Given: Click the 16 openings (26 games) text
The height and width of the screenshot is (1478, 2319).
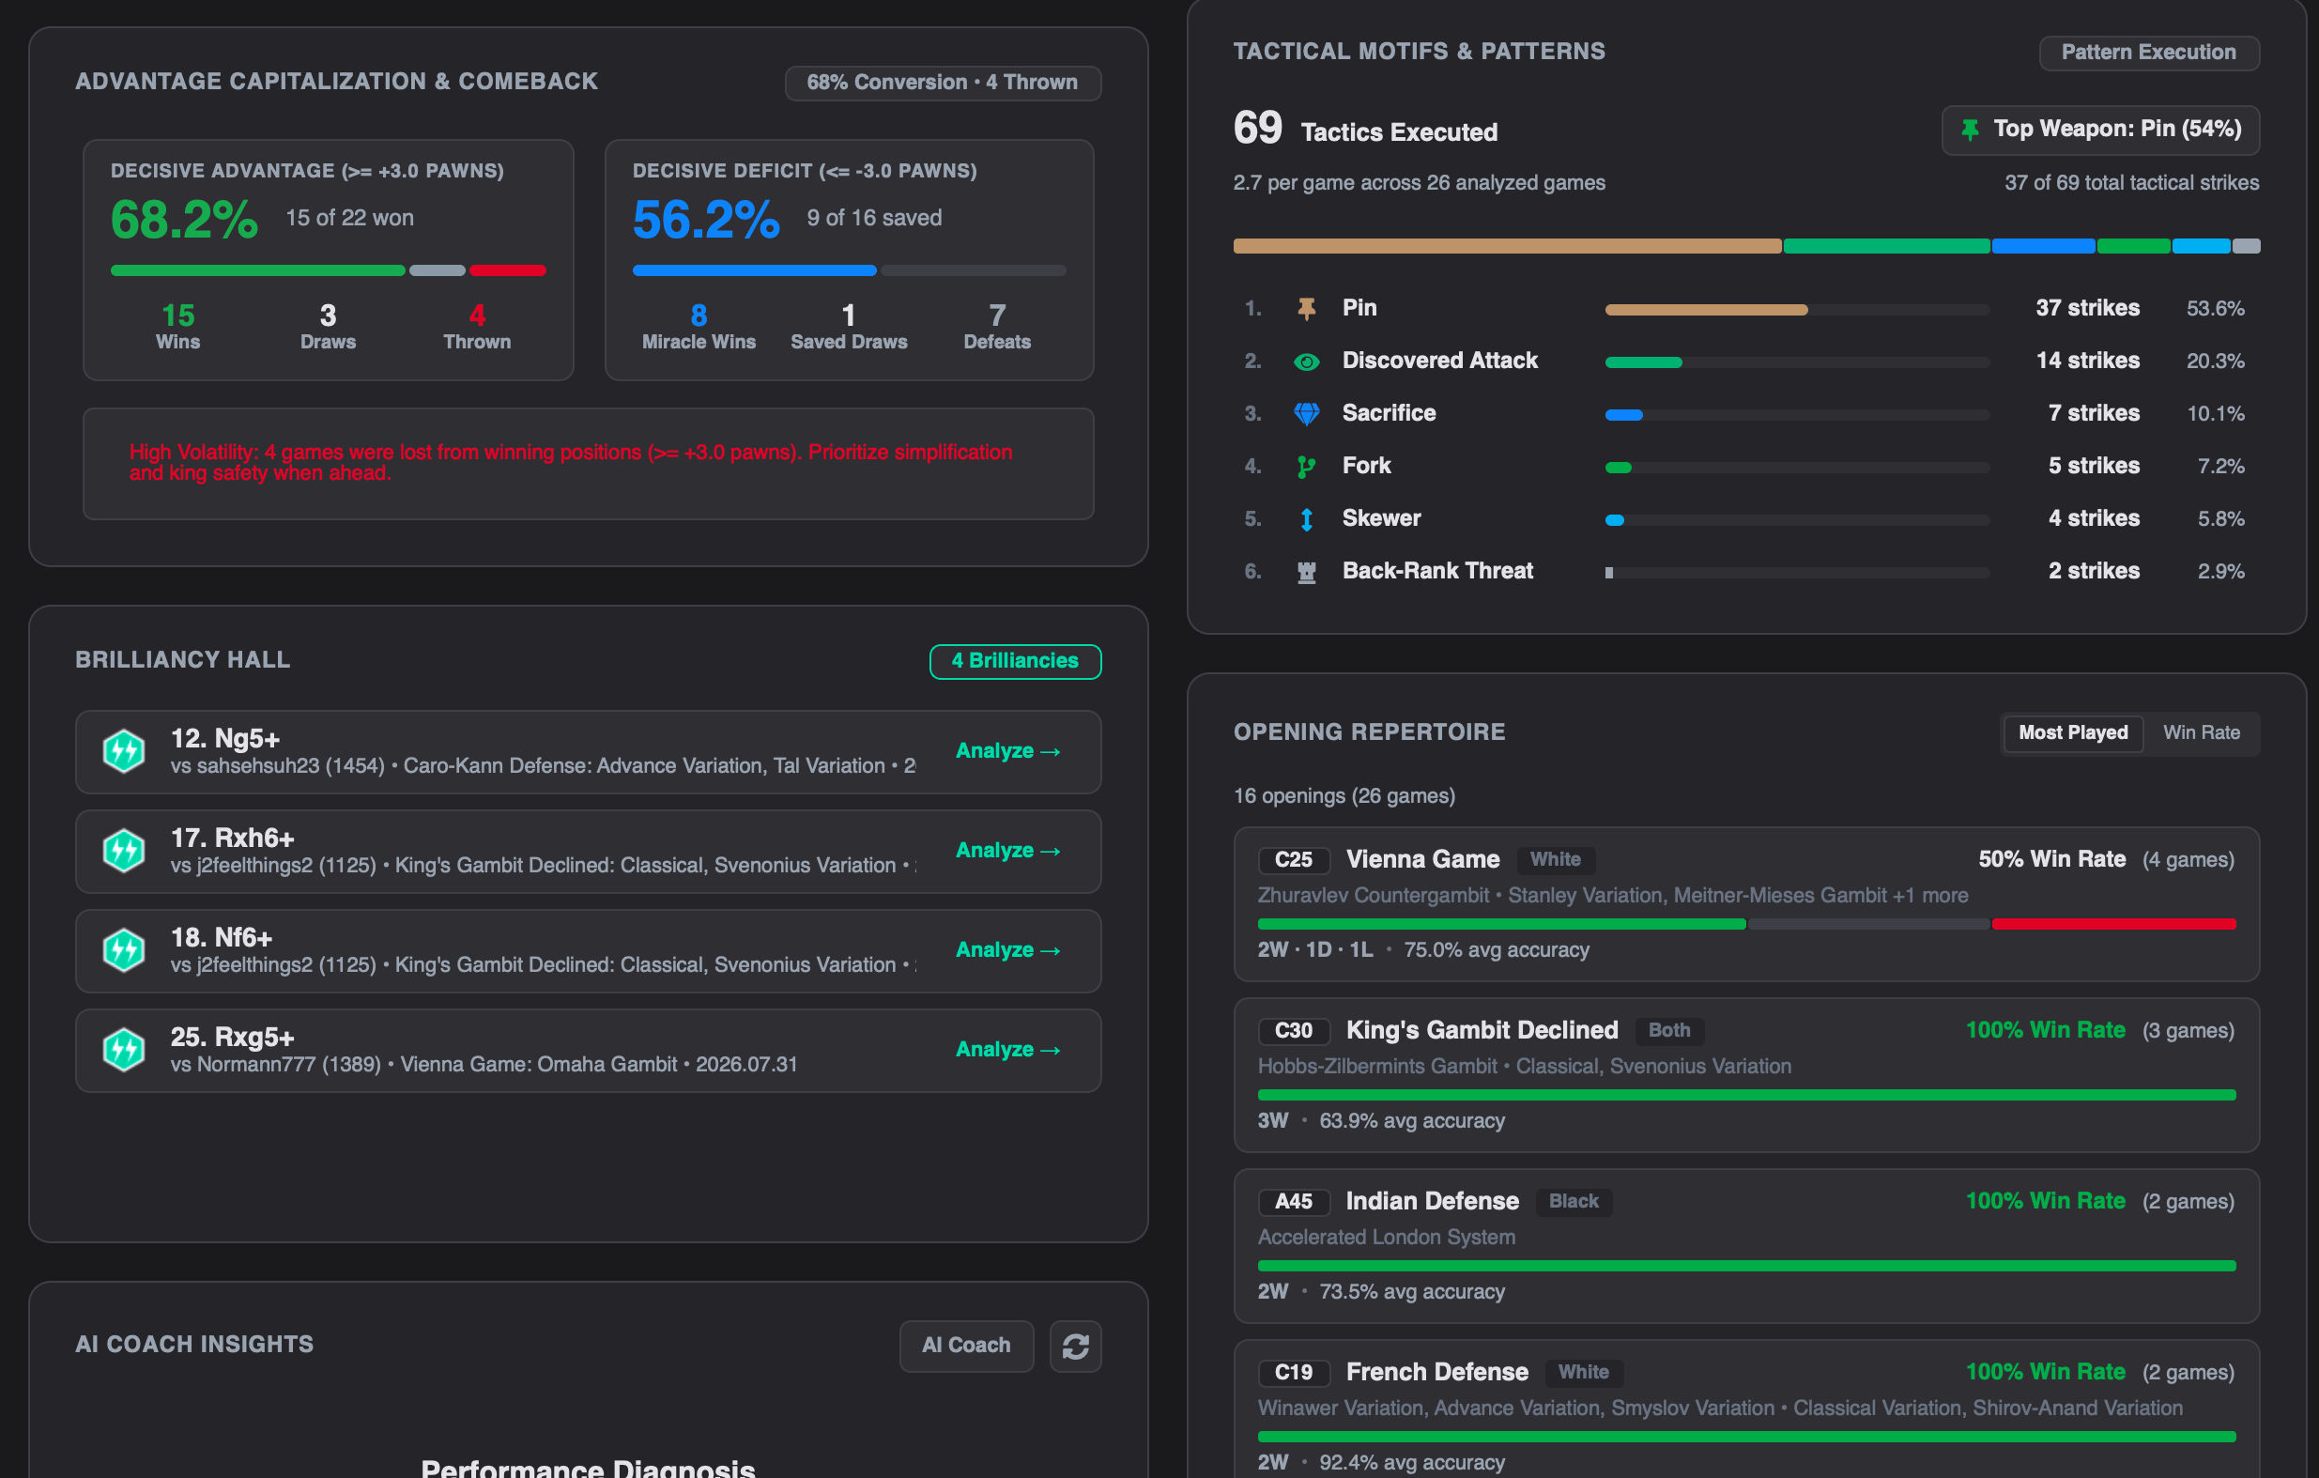Looking at the screenshot, I should tap(1344, 797).
